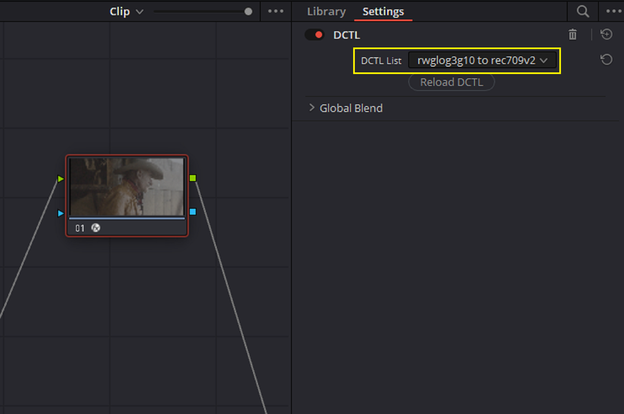Switch to the Library tab
This screenshot has width=624, height=414.
(326, 11)
